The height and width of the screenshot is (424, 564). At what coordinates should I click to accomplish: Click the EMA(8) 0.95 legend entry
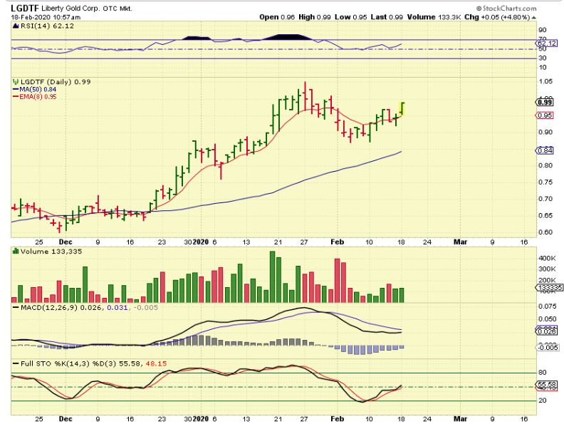coord(38,96)
